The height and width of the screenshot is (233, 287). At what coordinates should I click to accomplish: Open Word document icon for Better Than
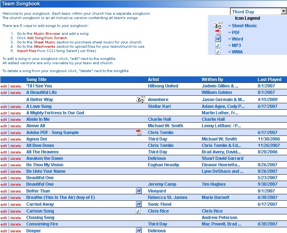139,191
